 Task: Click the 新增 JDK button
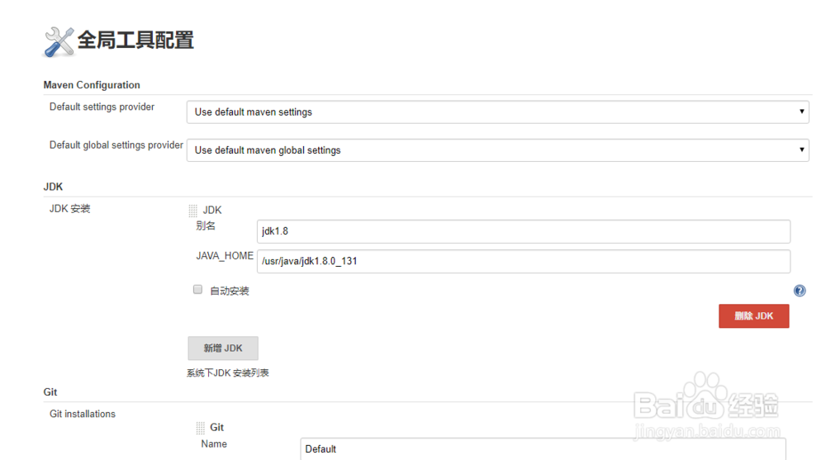tap(223, 349)
